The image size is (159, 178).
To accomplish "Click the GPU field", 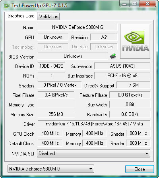I will [53, 37].
